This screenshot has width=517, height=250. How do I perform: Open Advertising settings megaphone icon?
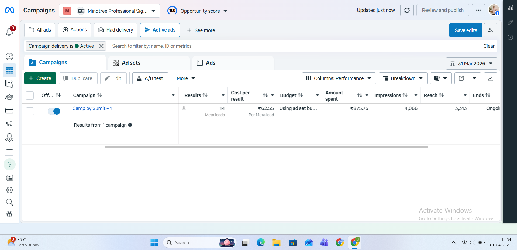coord(9,124)
